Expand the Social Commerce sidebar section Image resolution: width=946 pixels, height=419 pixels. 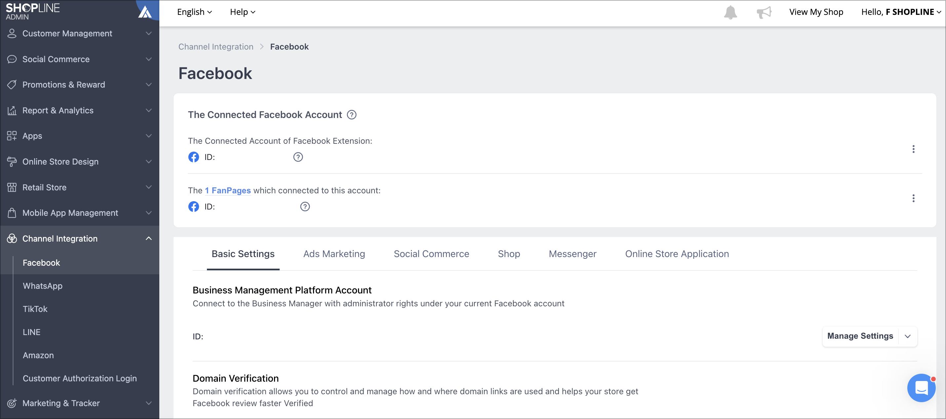[x=148, y=59]
